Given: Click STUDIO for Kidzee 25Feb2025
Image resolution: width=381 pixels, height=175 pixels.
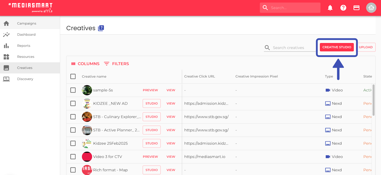Looking at the screenshot, I should point(152,143).
